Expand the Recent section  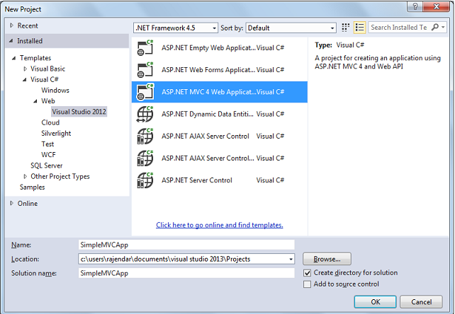click(11, 25)
